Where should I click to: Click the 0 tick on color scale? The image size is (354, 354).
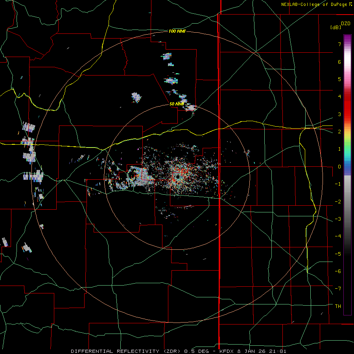pyautogui.click(x=339, y=167)
